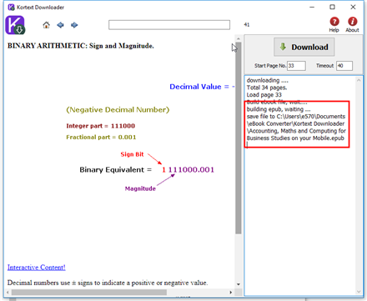Click the Kortext Downloader logo icon
The height and width of the screenshot is (301, 367).
tap(15, 25)
